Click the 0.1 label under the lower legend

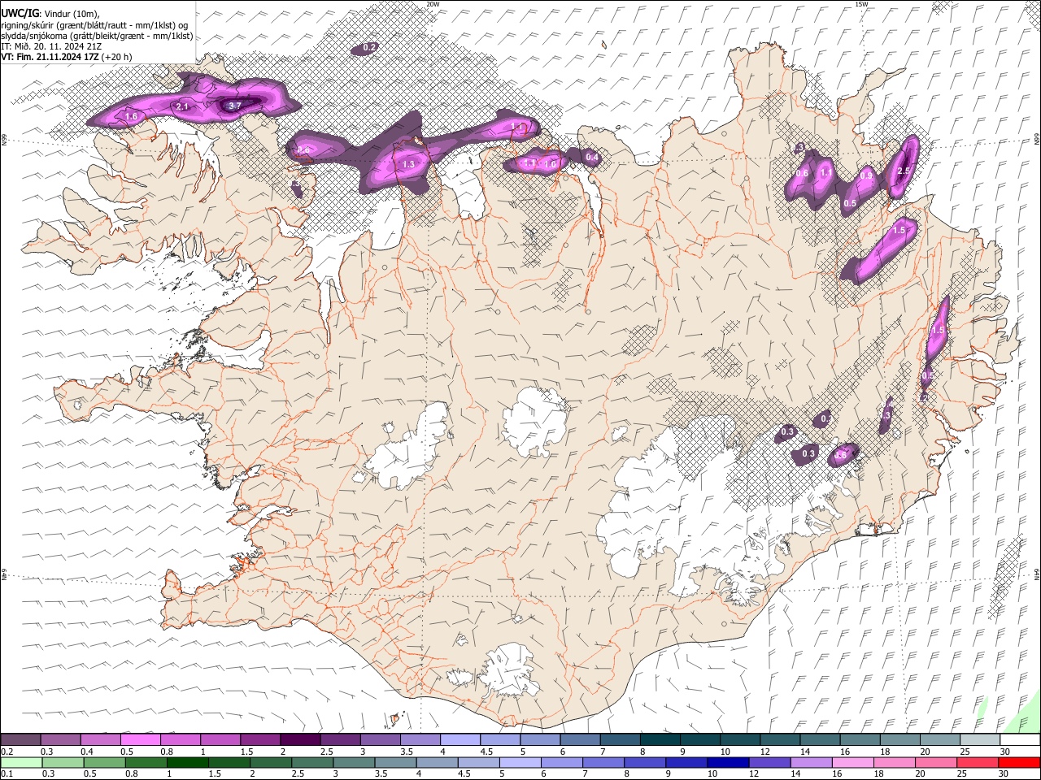point(7,774)
